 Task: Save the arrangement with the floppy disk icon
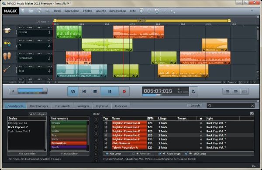(x=39, y=11)
